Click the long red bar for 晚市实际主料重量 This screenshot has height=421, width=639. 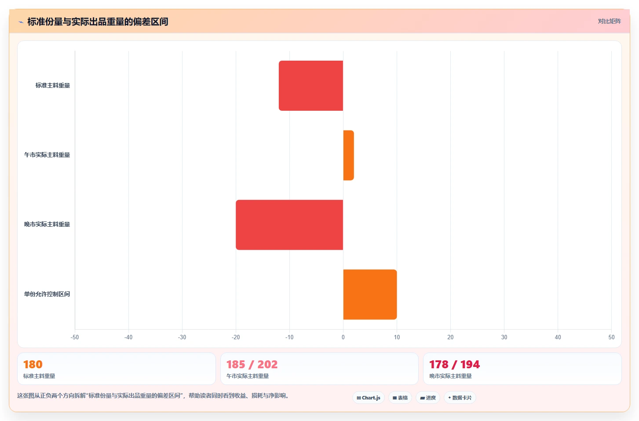[x=289, y=225]
